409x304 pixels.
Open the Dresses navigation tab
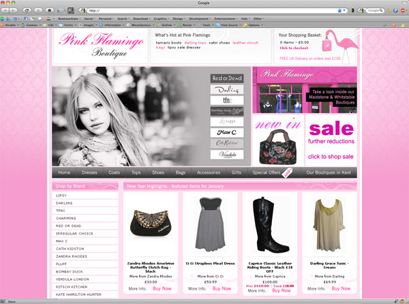(x=90, y=172)
